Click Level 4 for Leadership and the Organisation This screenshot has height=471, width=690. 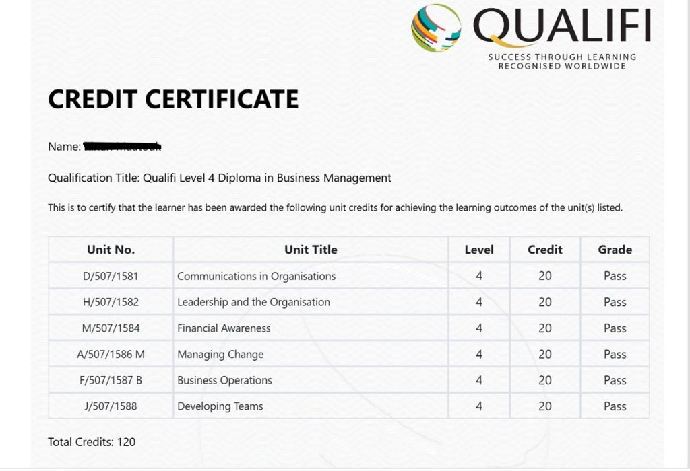click(x=479, y=302)
